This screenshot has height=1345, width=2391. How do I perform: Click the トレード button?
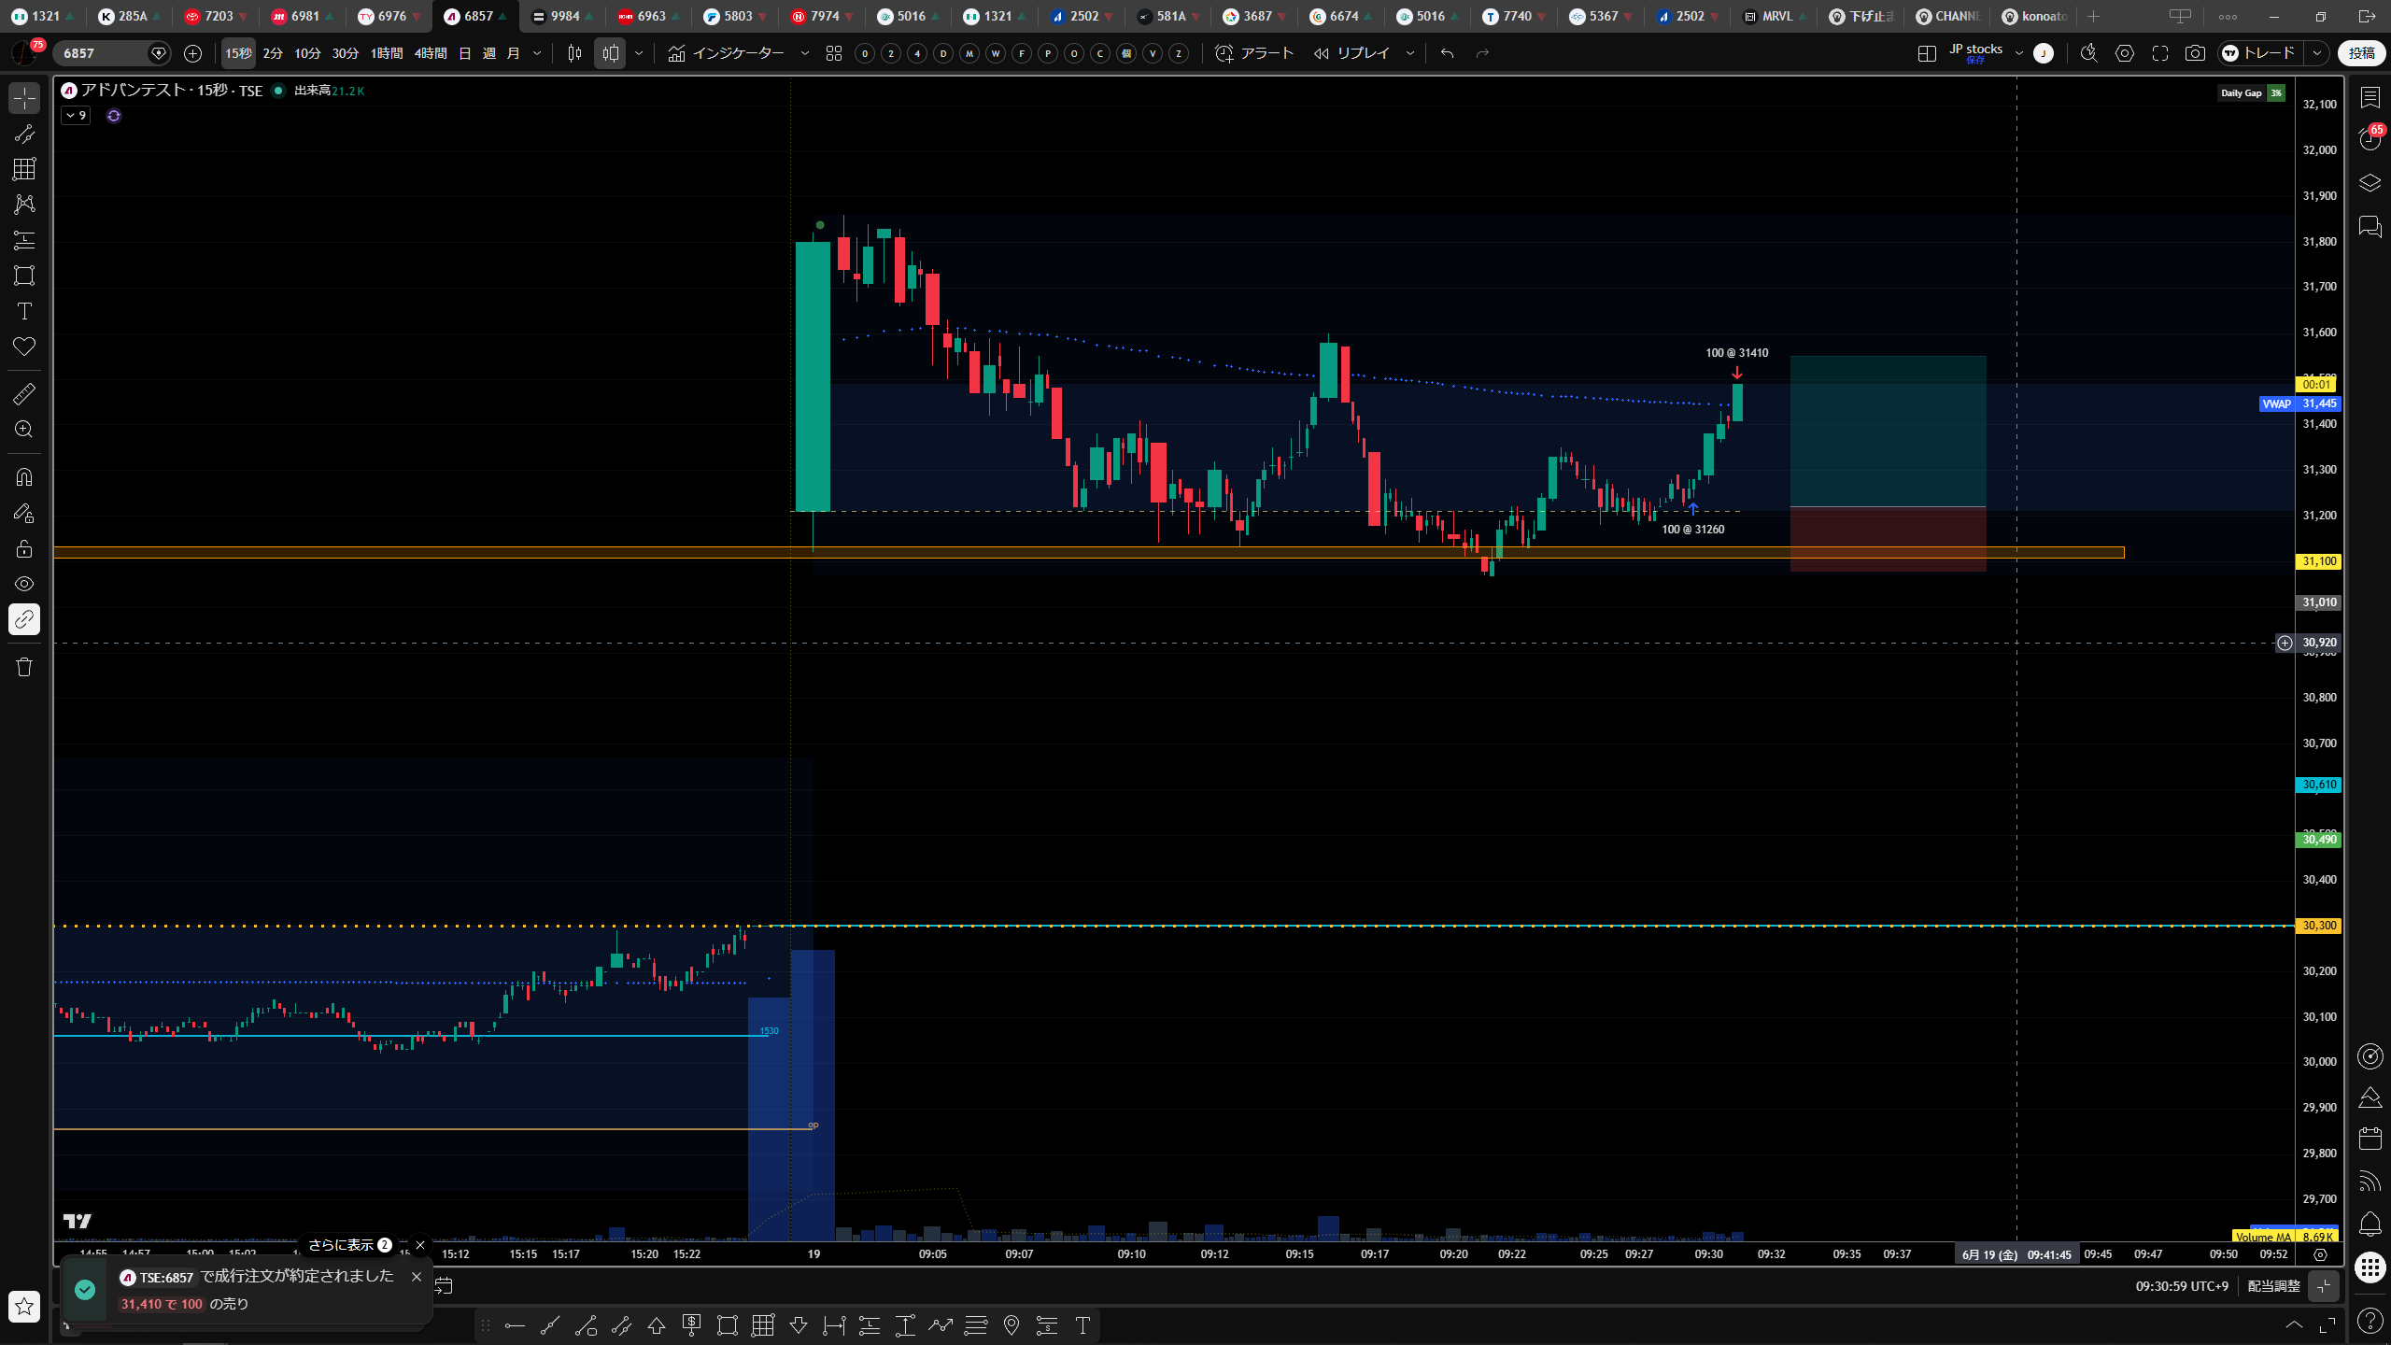2260,53
